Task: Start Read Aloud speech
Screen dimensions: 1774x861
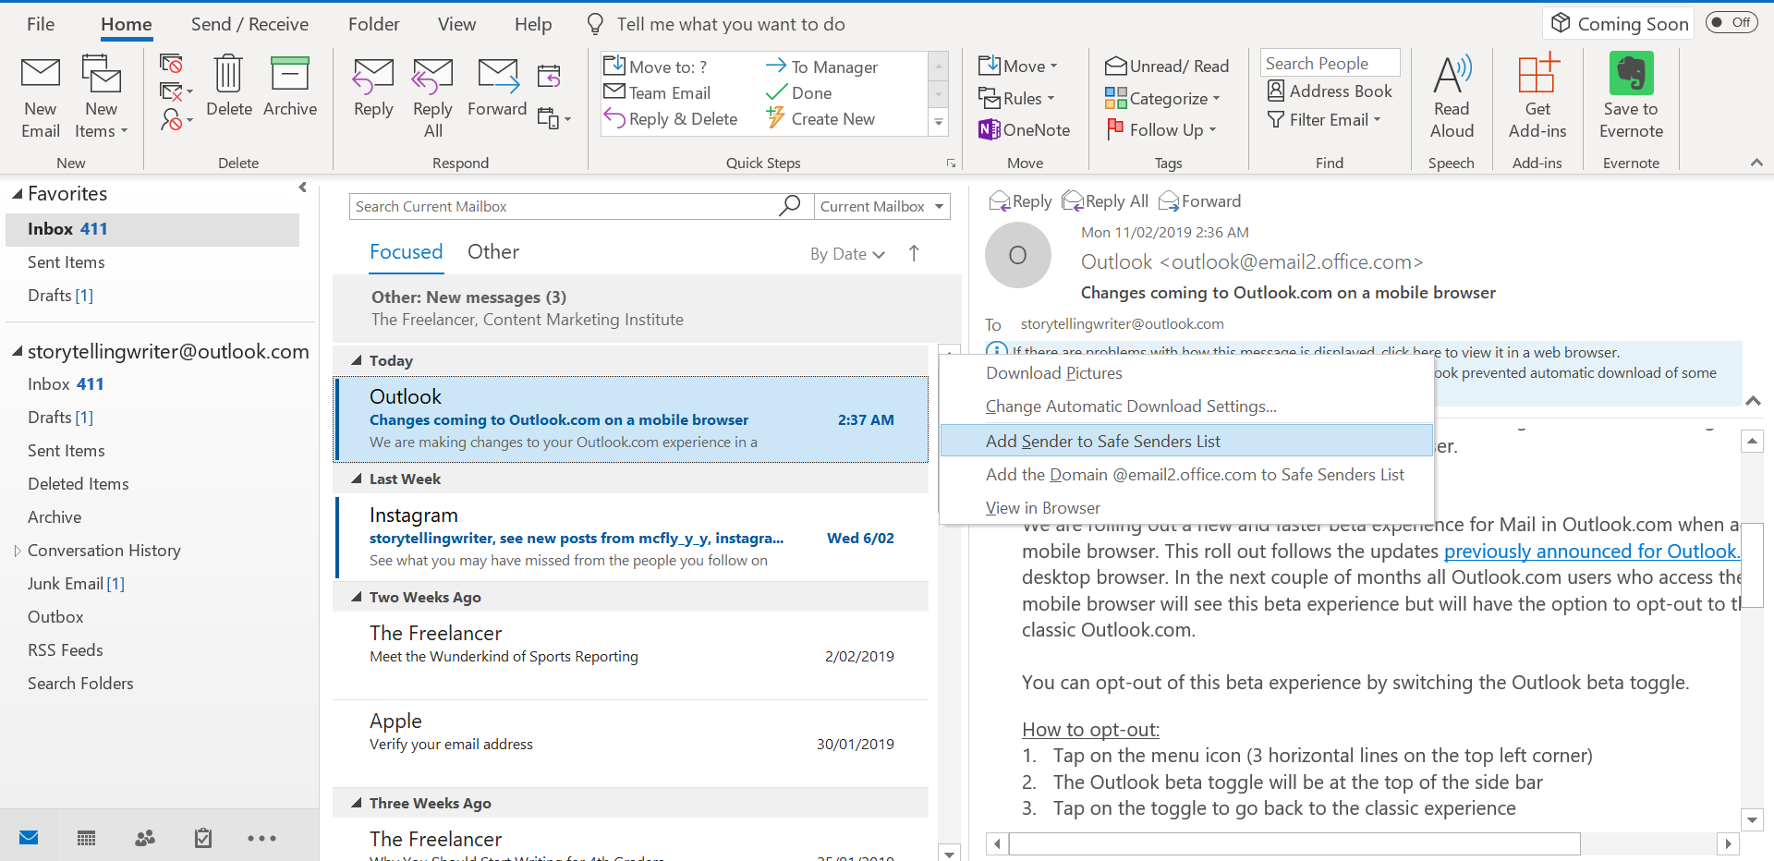Action: tap(1452, 97)
